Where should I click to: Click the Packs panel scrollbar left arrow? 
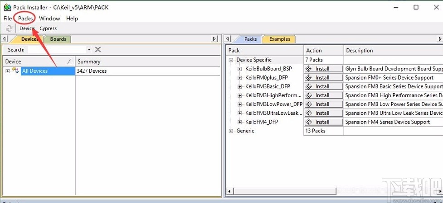point(230,191)
